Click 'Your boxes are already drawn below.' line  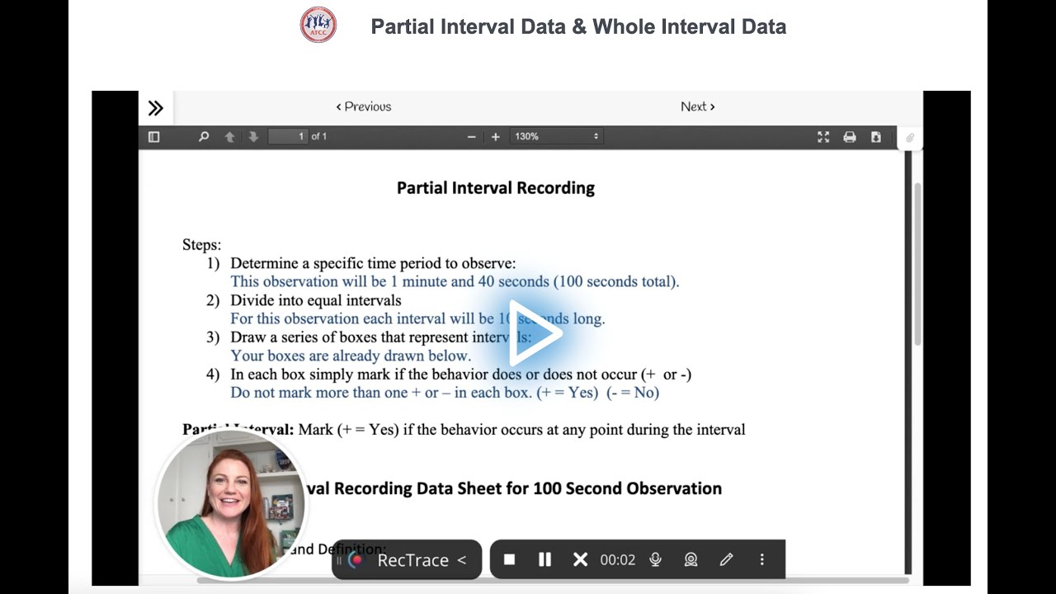coord(351,356)
